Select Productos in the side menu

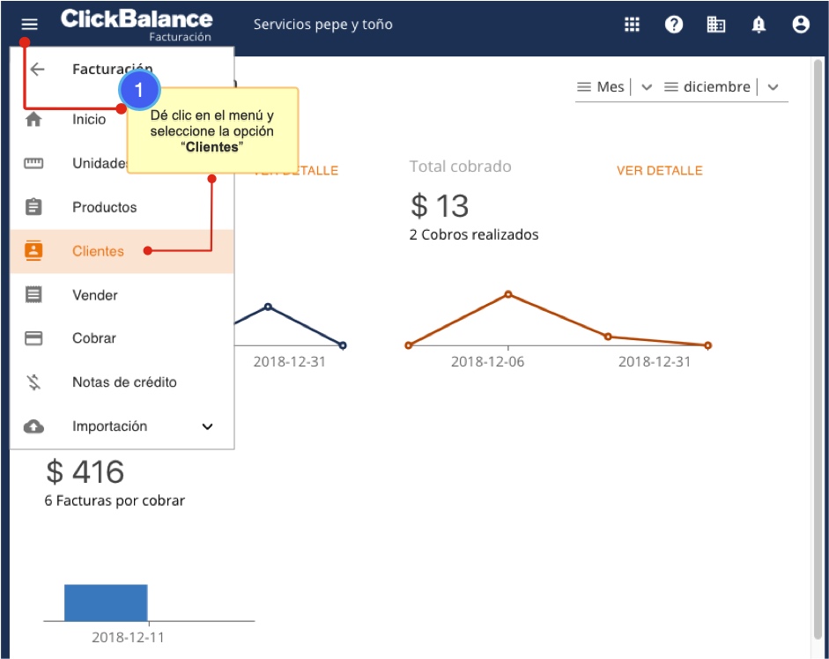pos(104,208)
